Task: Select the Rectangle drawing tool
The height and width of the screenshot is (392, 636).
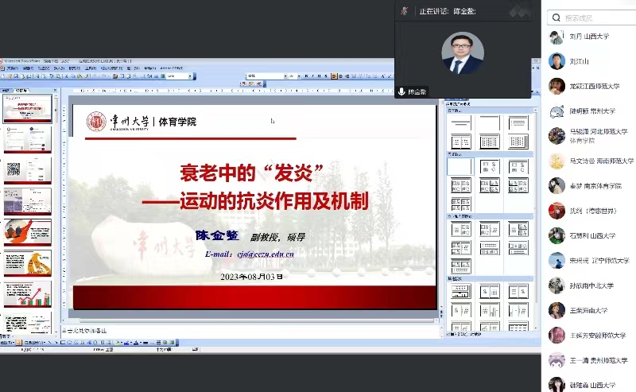Action: click(x=63, y=343)
